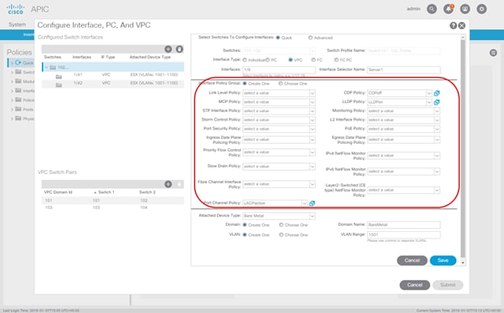Image resolution: width=504 pixels, height=313 pixels.
Task: Click the inner Cancel button beside Save
Action: point(412,260)
